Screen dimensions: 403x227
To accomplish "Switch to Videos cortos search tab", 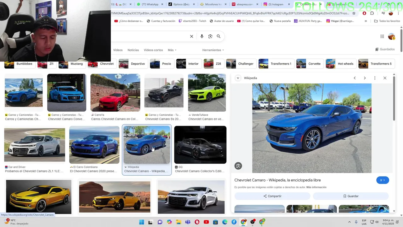I will click(153, 50).
